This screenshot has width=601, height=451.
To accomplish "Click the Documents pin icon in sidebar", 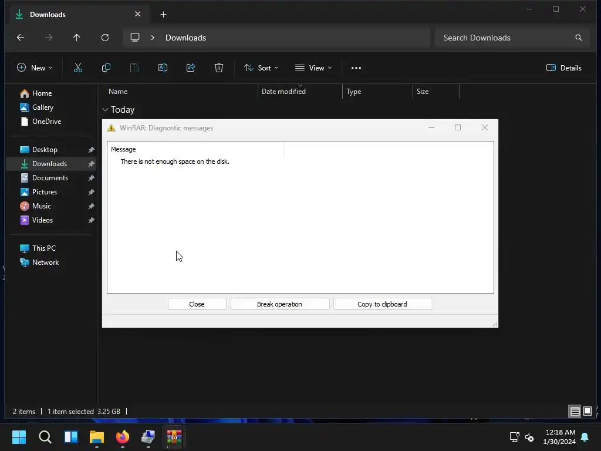I will click(91, 178).
